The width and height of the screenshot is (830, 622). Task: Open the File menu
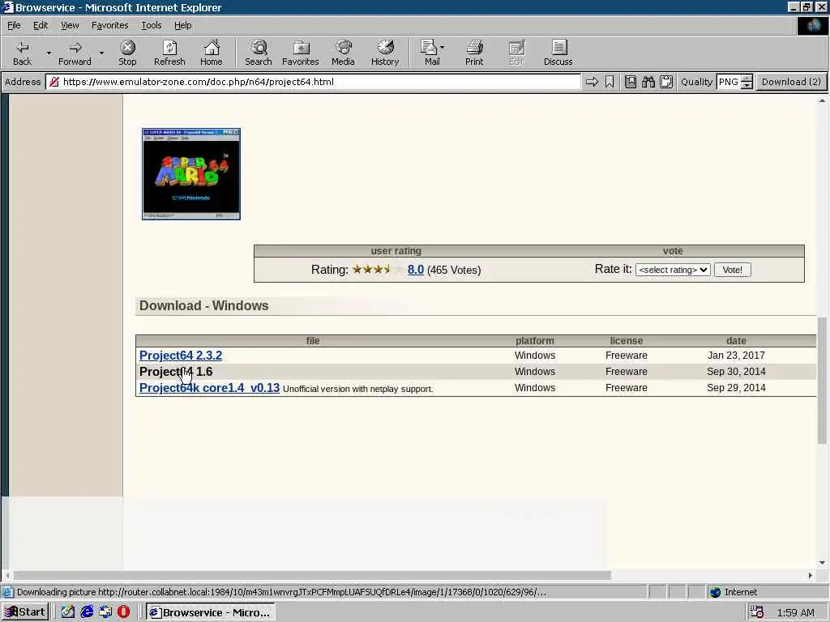14,25
